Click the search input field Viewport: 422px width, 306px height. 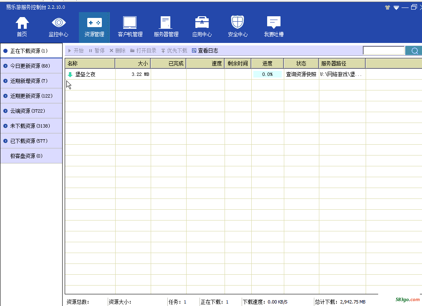[384, 51]
